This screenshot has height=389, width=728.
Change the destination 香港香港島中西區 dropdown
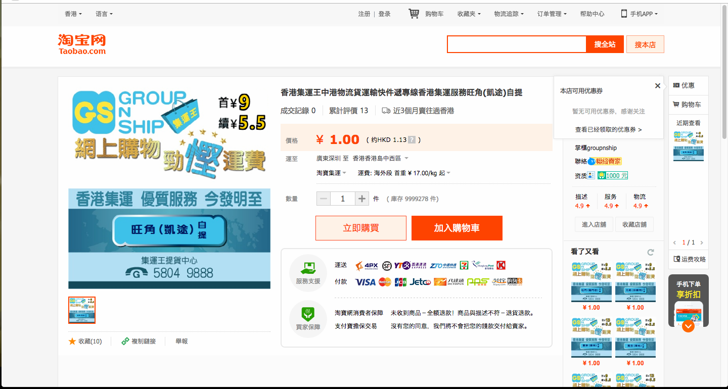point(381,159)
